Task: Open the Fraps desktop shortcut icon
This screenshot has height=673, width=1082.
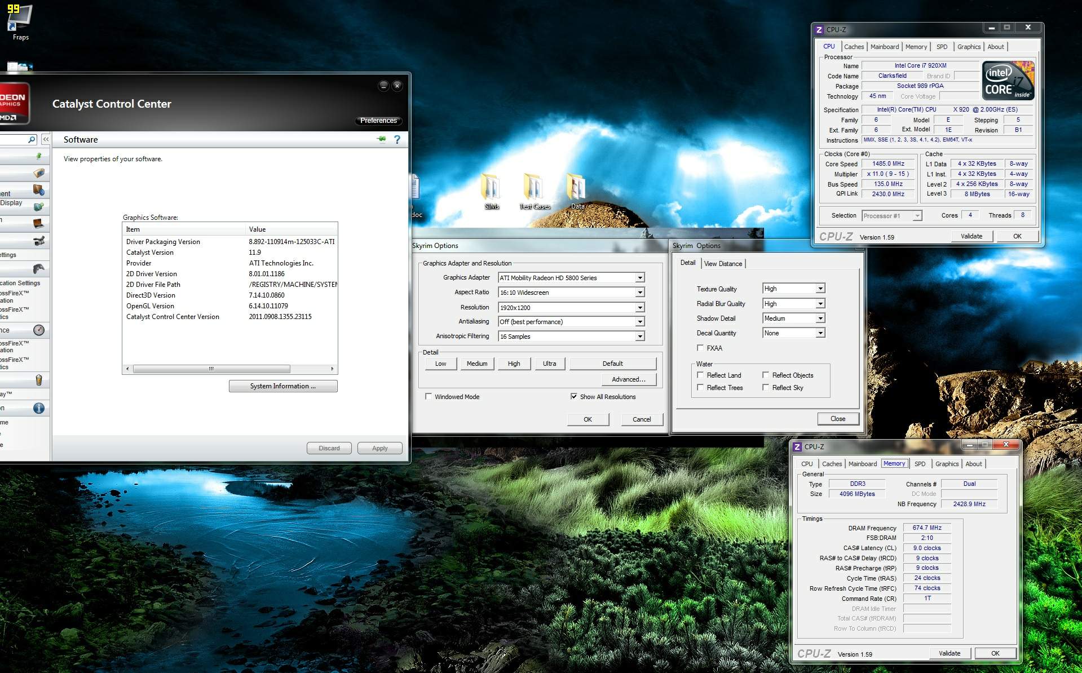Action: tap(20, 17)
